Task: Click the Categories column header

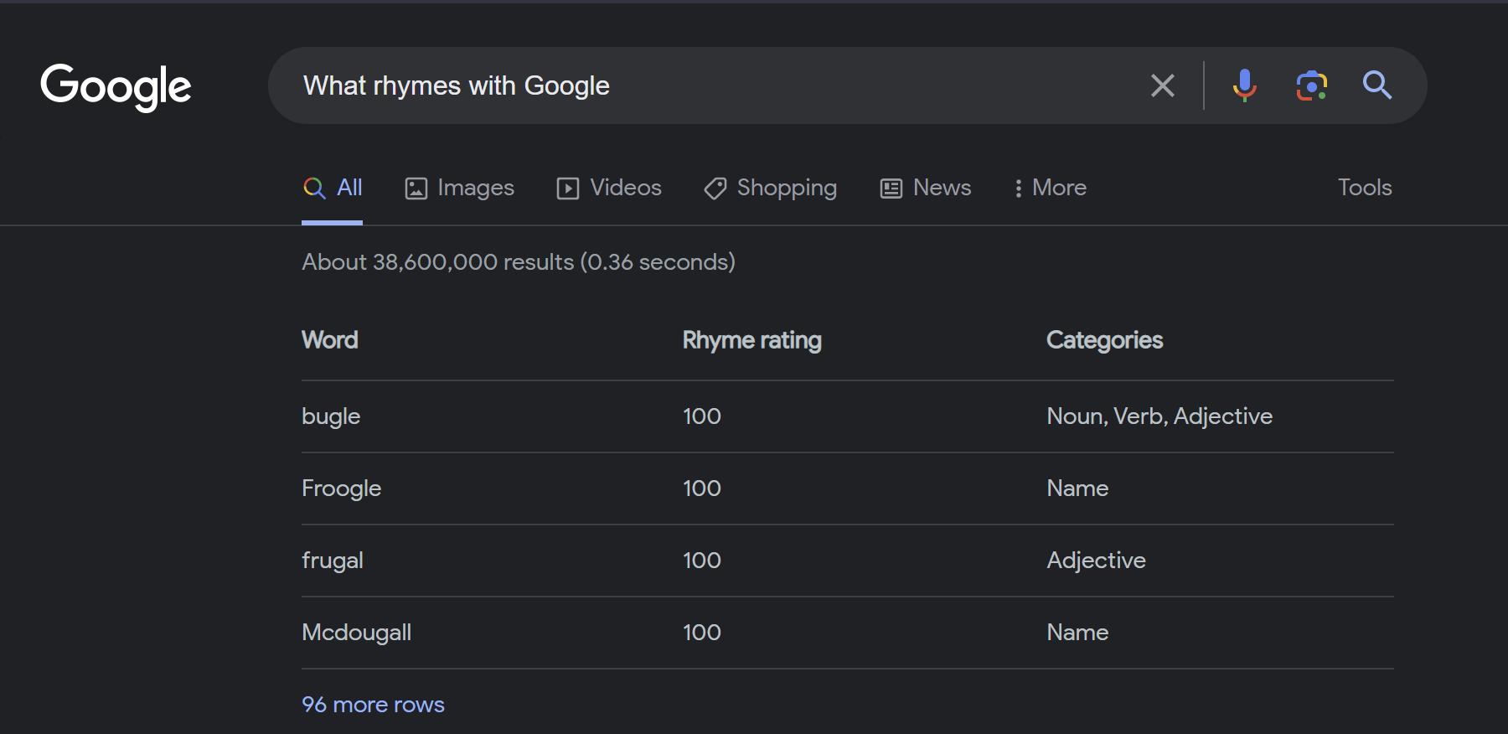Action: tap(1104, 340)
